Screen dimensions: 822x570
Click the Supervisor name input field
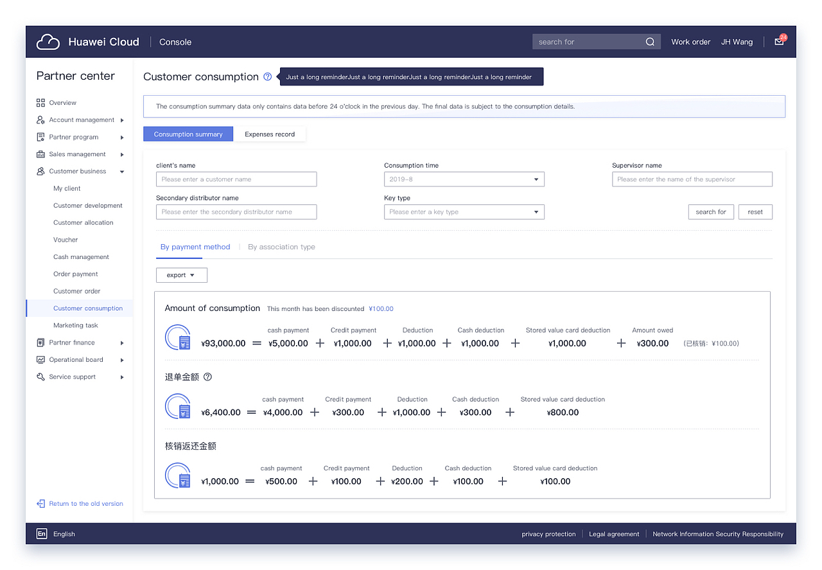[x=692, y=179]
